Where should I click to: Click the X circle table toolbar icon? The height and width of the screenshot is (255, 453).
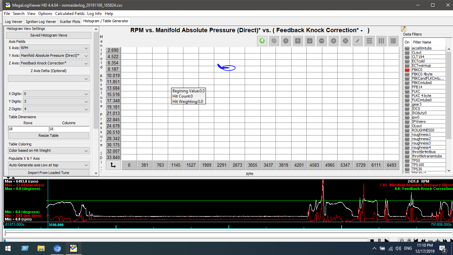[346, 41]
